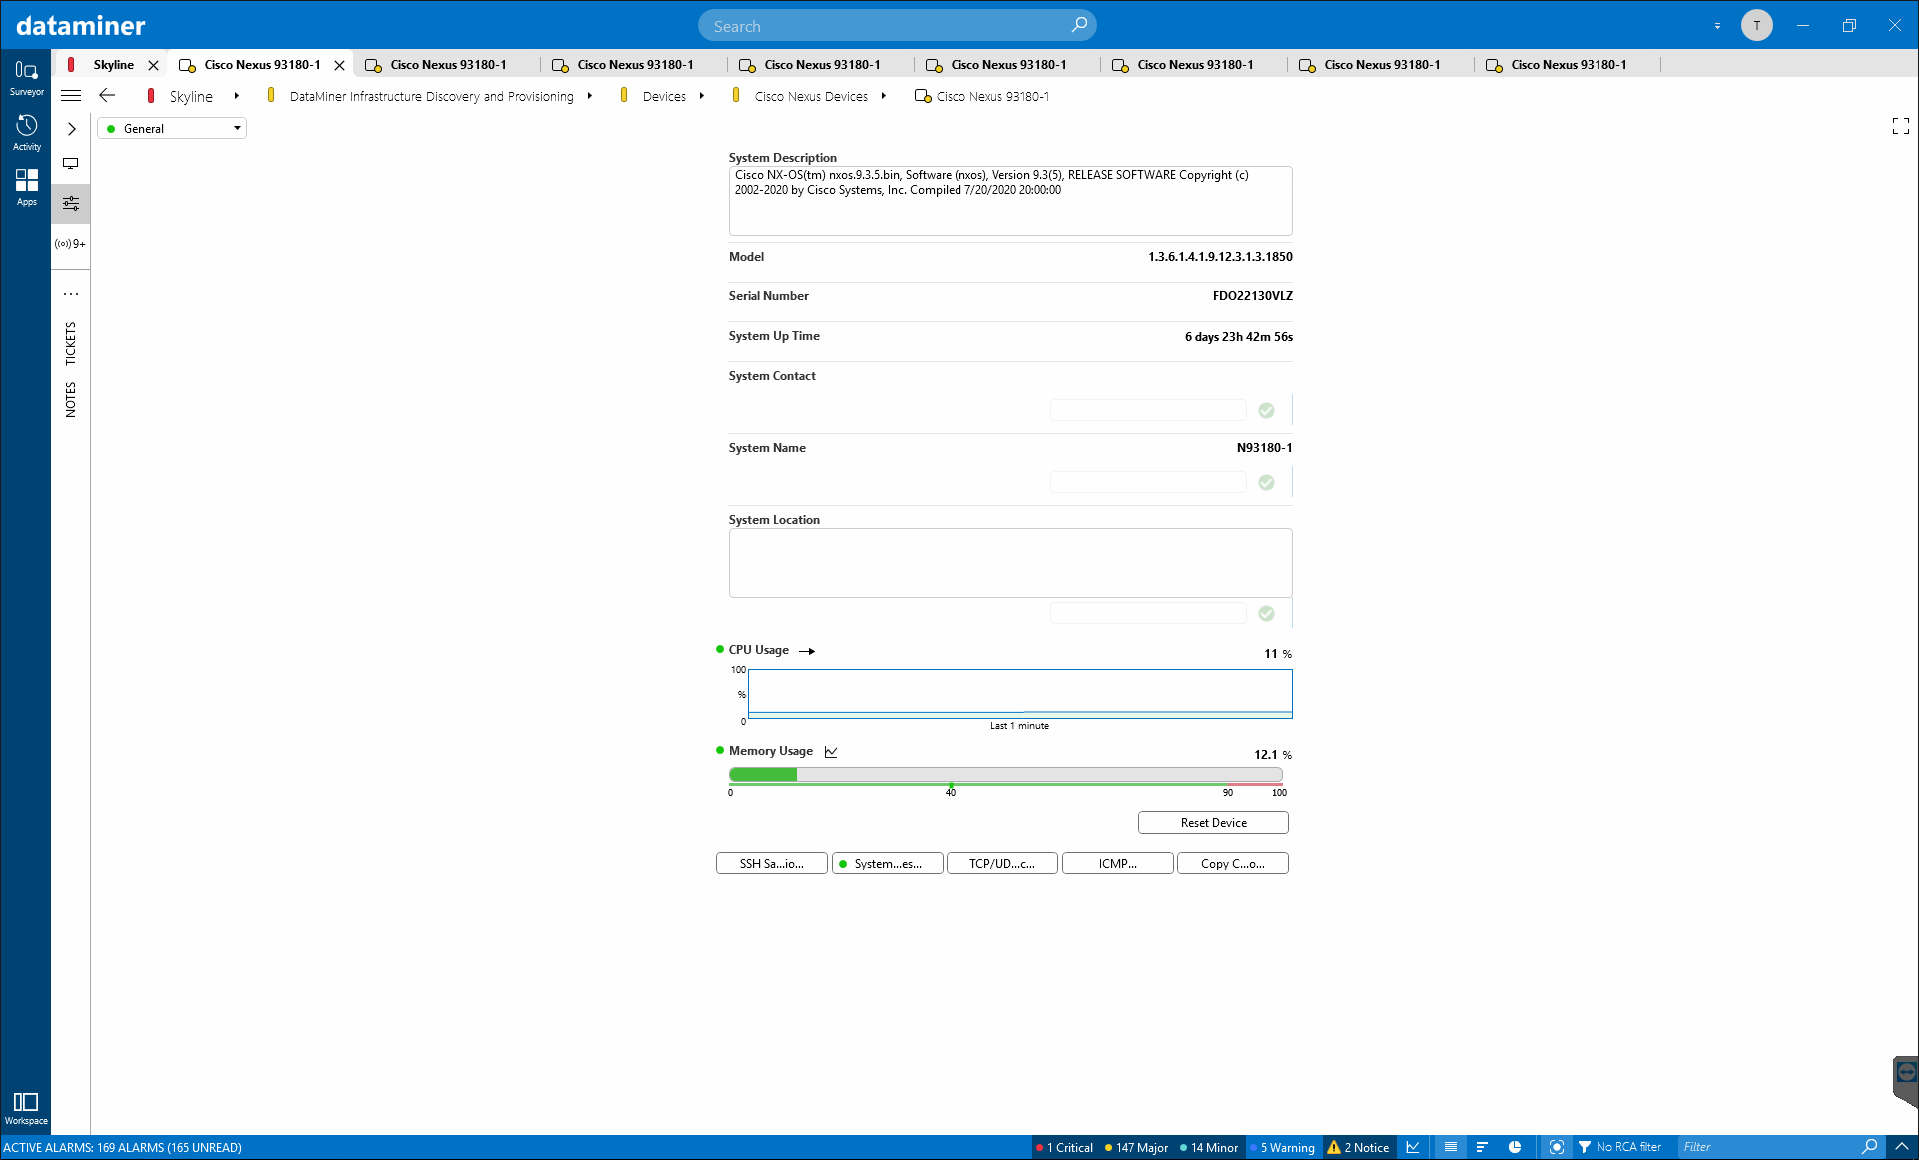Filter alarms by 147 Major
This screenshot has width=1919, height=1160.
tap(1136, 1148)
